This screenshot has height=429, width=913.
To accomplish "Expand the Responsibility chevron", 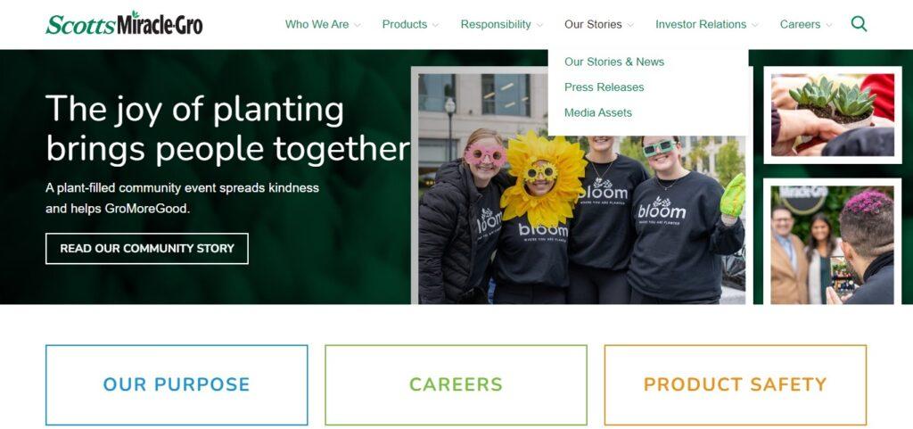I will pos(539,25).
